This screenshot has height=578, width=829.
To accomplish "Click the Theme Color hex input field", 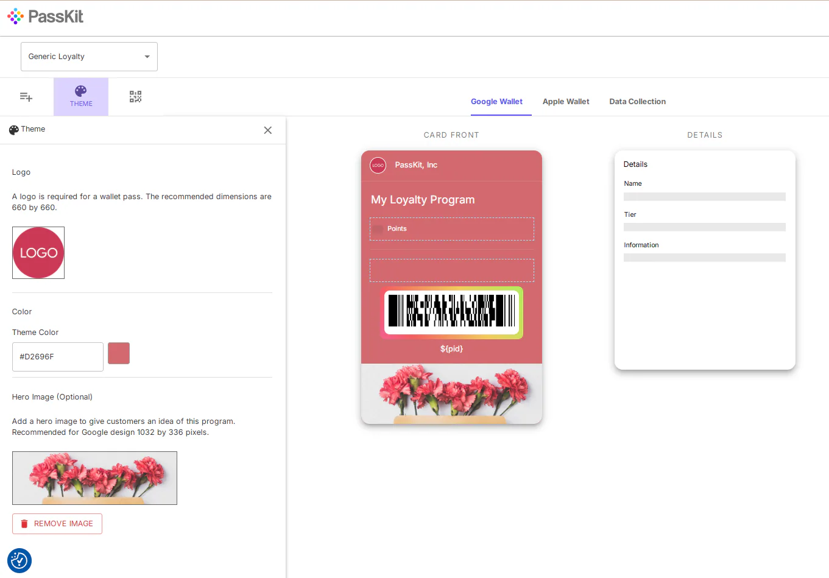I will [x=58, y=357].
